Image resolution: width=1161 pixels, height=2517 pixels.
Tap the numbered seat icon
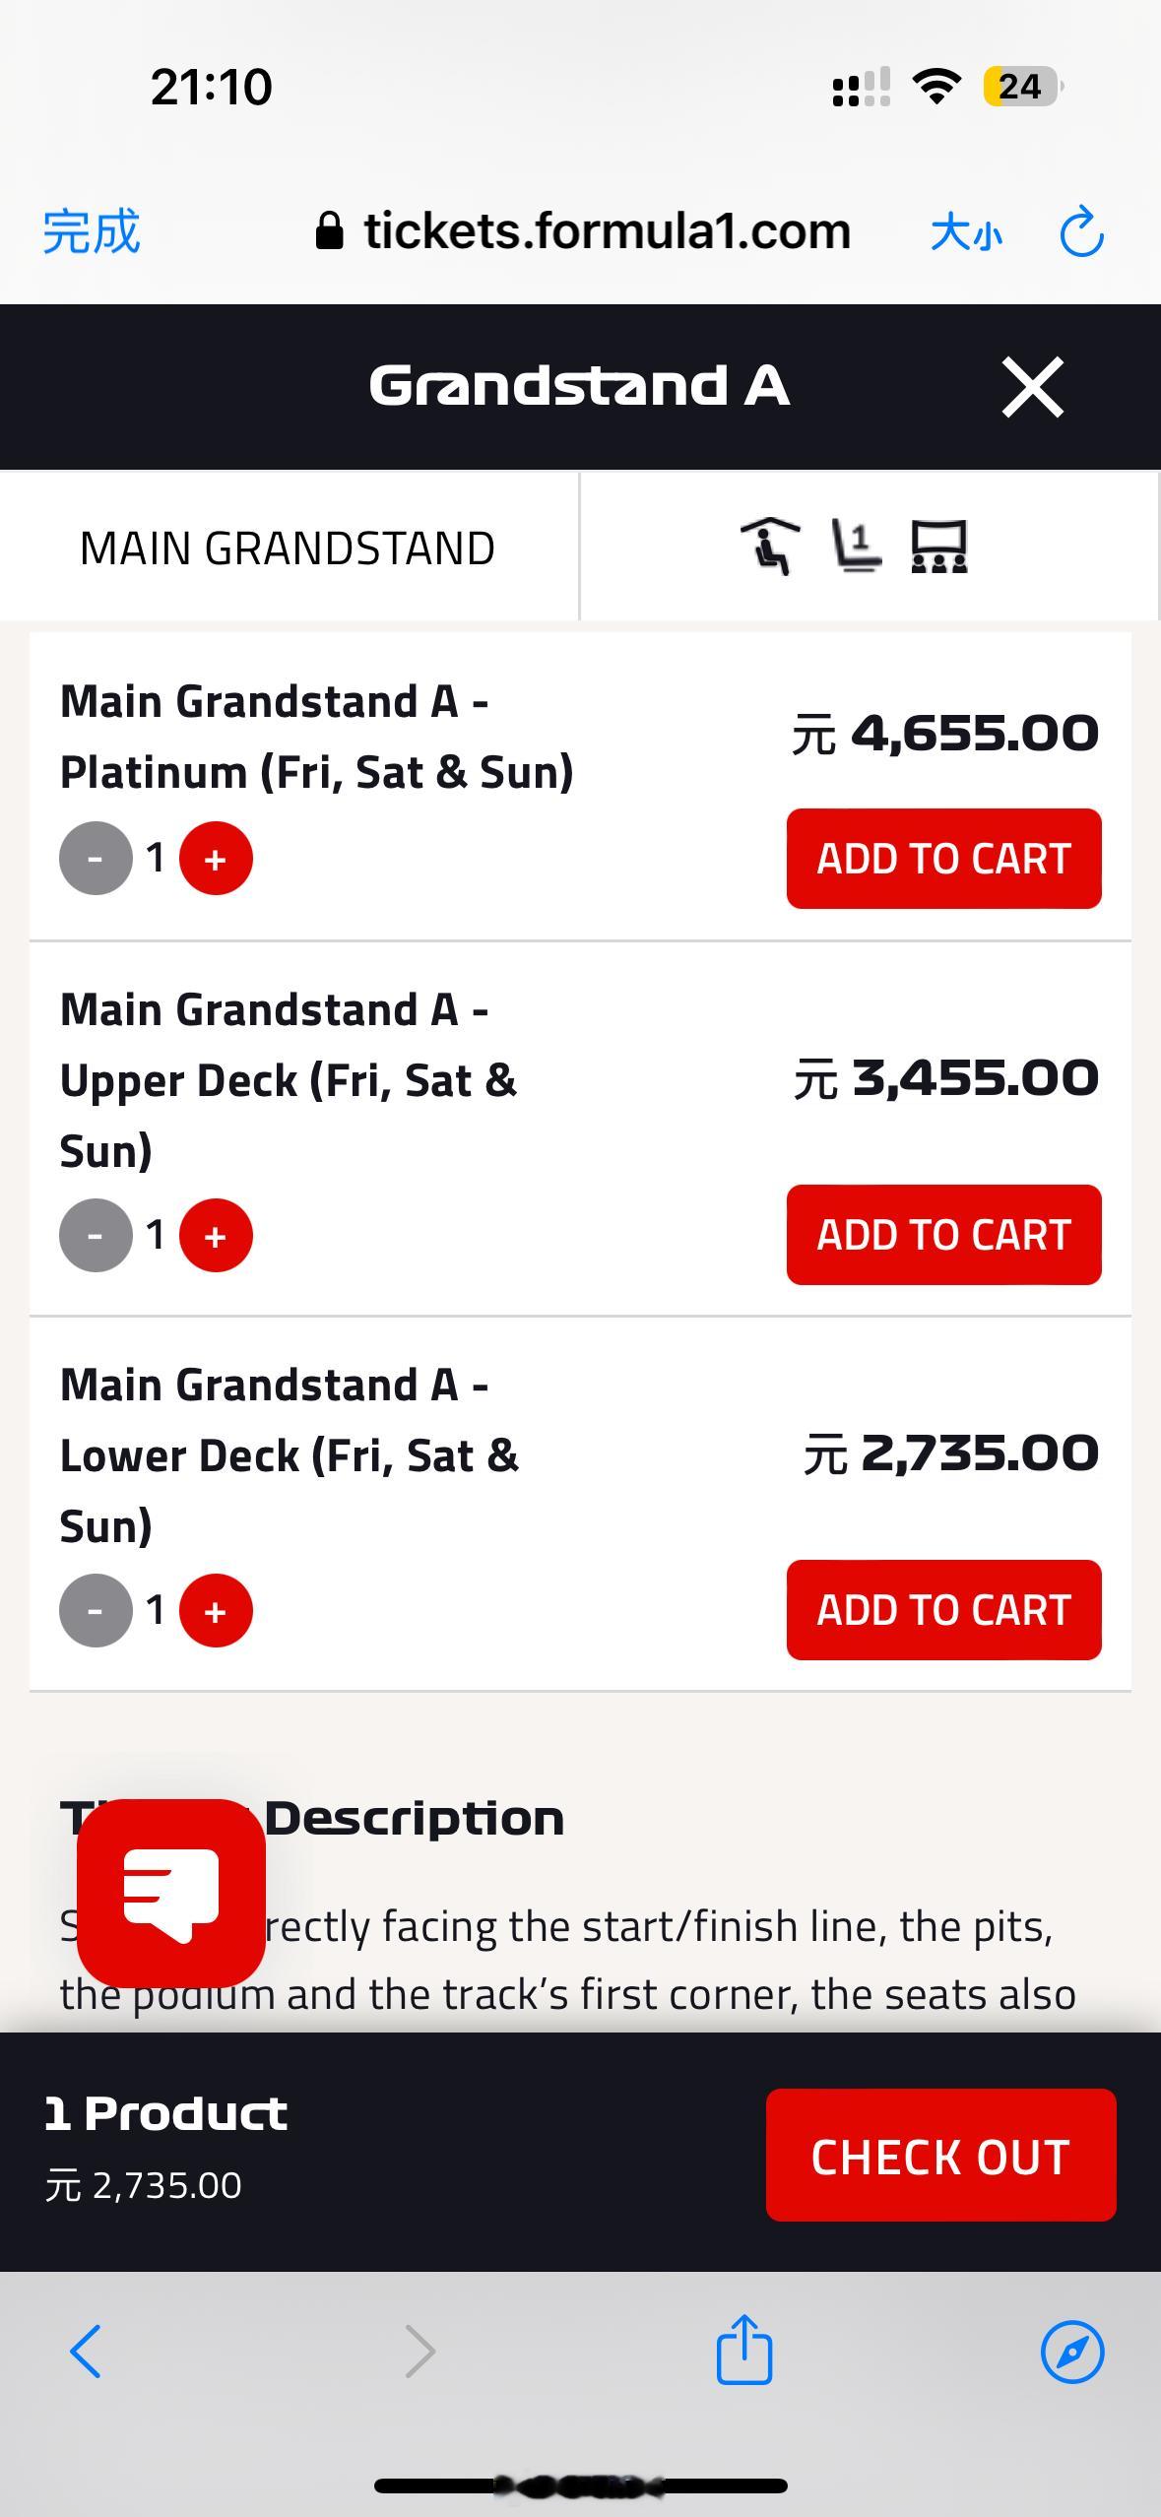click(856, 547)
